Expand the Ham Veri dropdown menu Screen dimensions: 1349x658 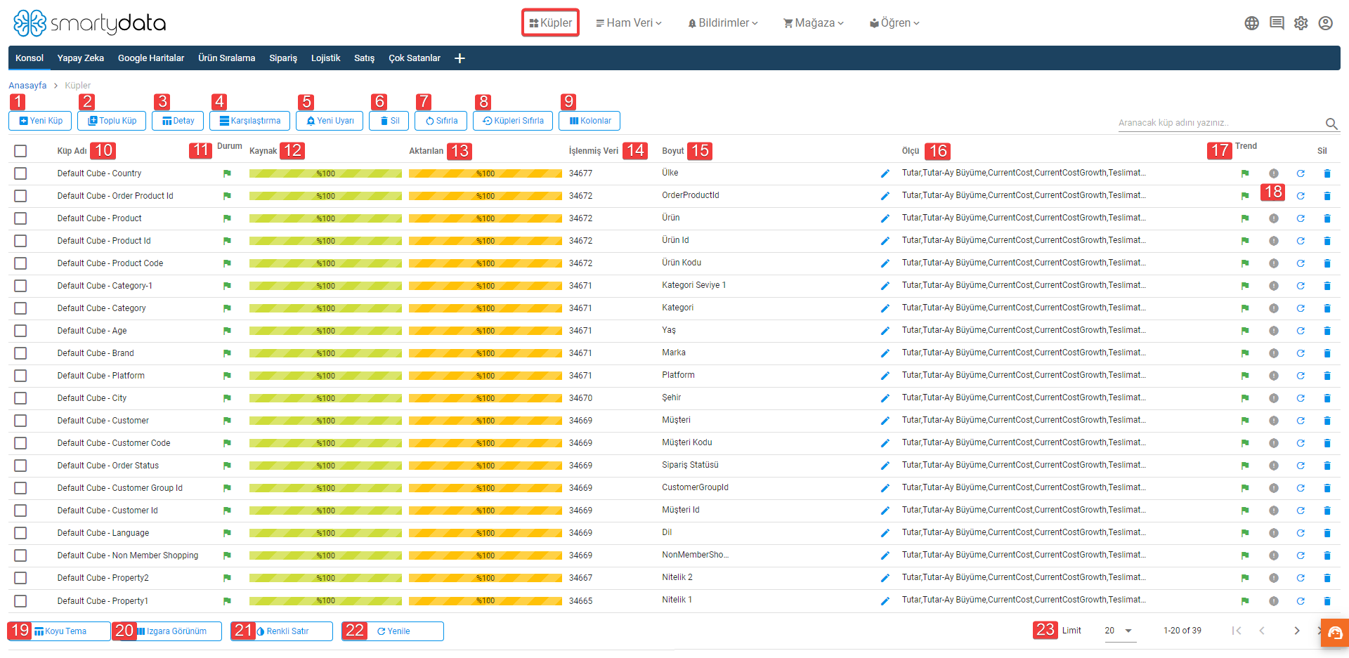(x=629, y=23)
